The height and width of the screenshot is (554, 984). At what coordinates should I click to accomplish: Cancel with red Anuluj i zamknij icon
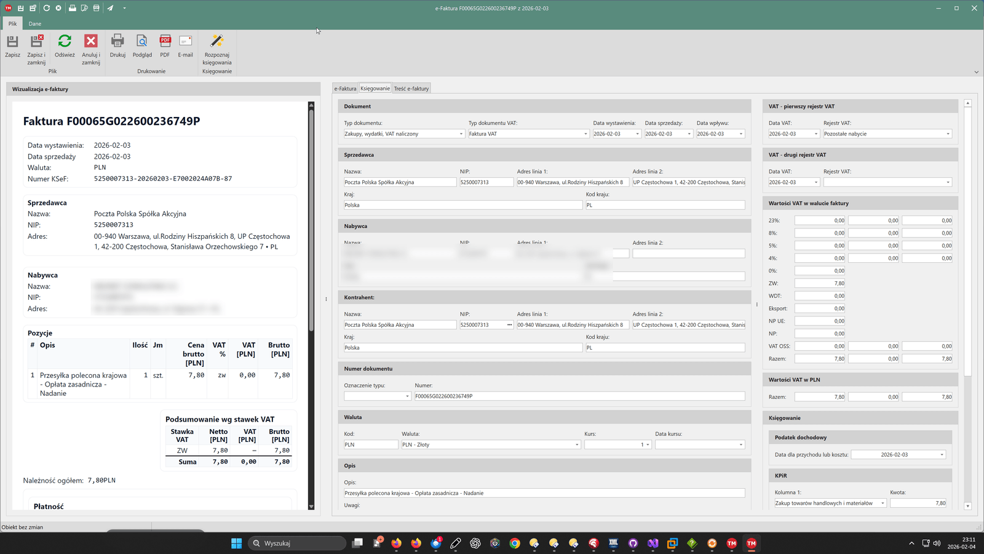[x=91, y=42]
